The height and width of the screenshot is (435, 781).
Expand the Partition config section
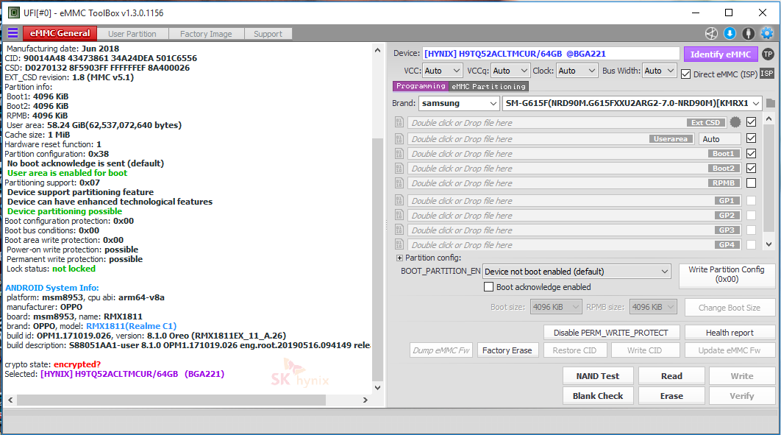pyautogui.click(x=399, y=258)
